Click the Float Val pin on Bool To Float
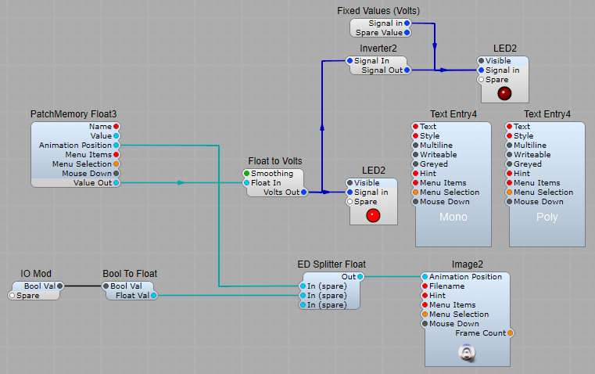595x374 pixels. point(153,296)
